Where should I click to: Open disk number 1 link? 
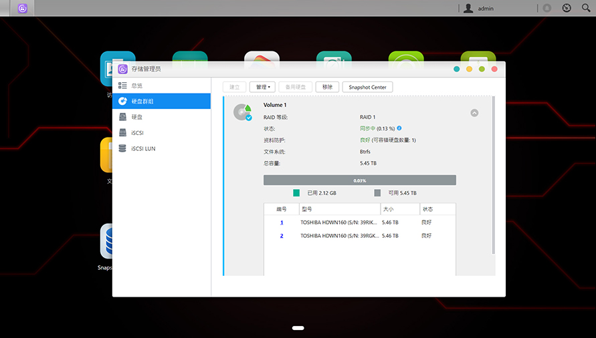pyautogui.click(x=282, y=222)
